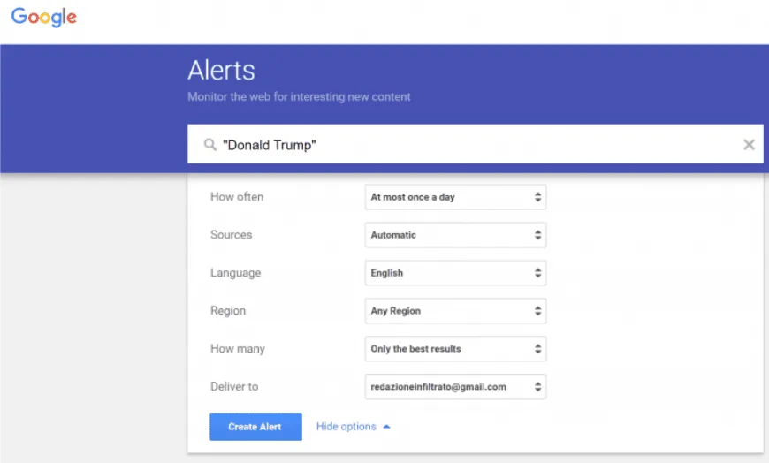Click arrows beside the redazioneinfiltrato email
Screen dimensions: 769x463
(537, 387)
